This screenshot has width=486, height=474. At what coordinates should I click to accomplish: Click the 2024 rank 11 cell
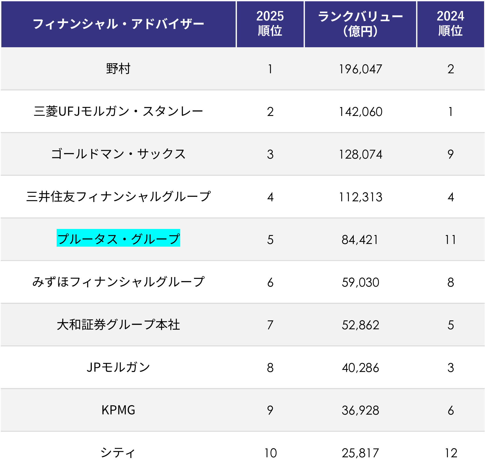(450, 240)
